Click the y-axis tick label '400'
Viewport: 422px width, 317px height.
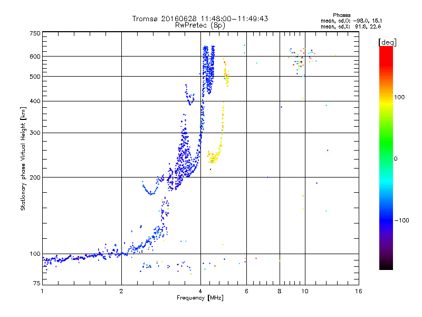(35, 101)
